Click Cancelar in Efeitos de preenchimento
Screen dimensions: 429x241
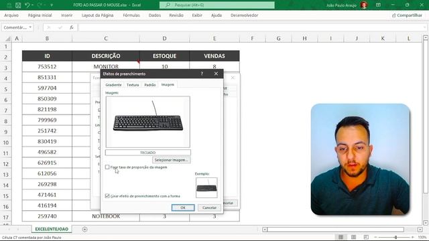(209, 208)
